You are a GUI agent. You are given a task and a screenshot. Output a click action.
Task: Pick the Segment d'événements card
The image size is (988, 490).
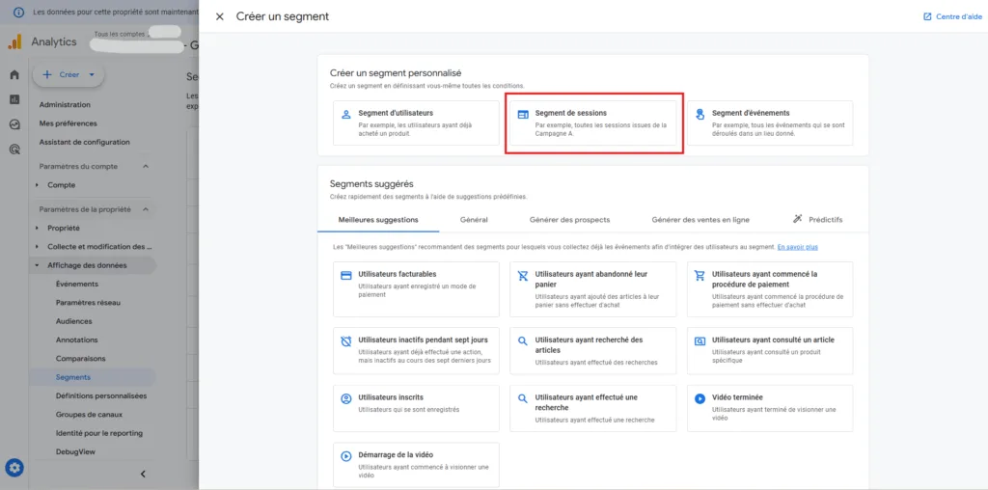point(770,123)
